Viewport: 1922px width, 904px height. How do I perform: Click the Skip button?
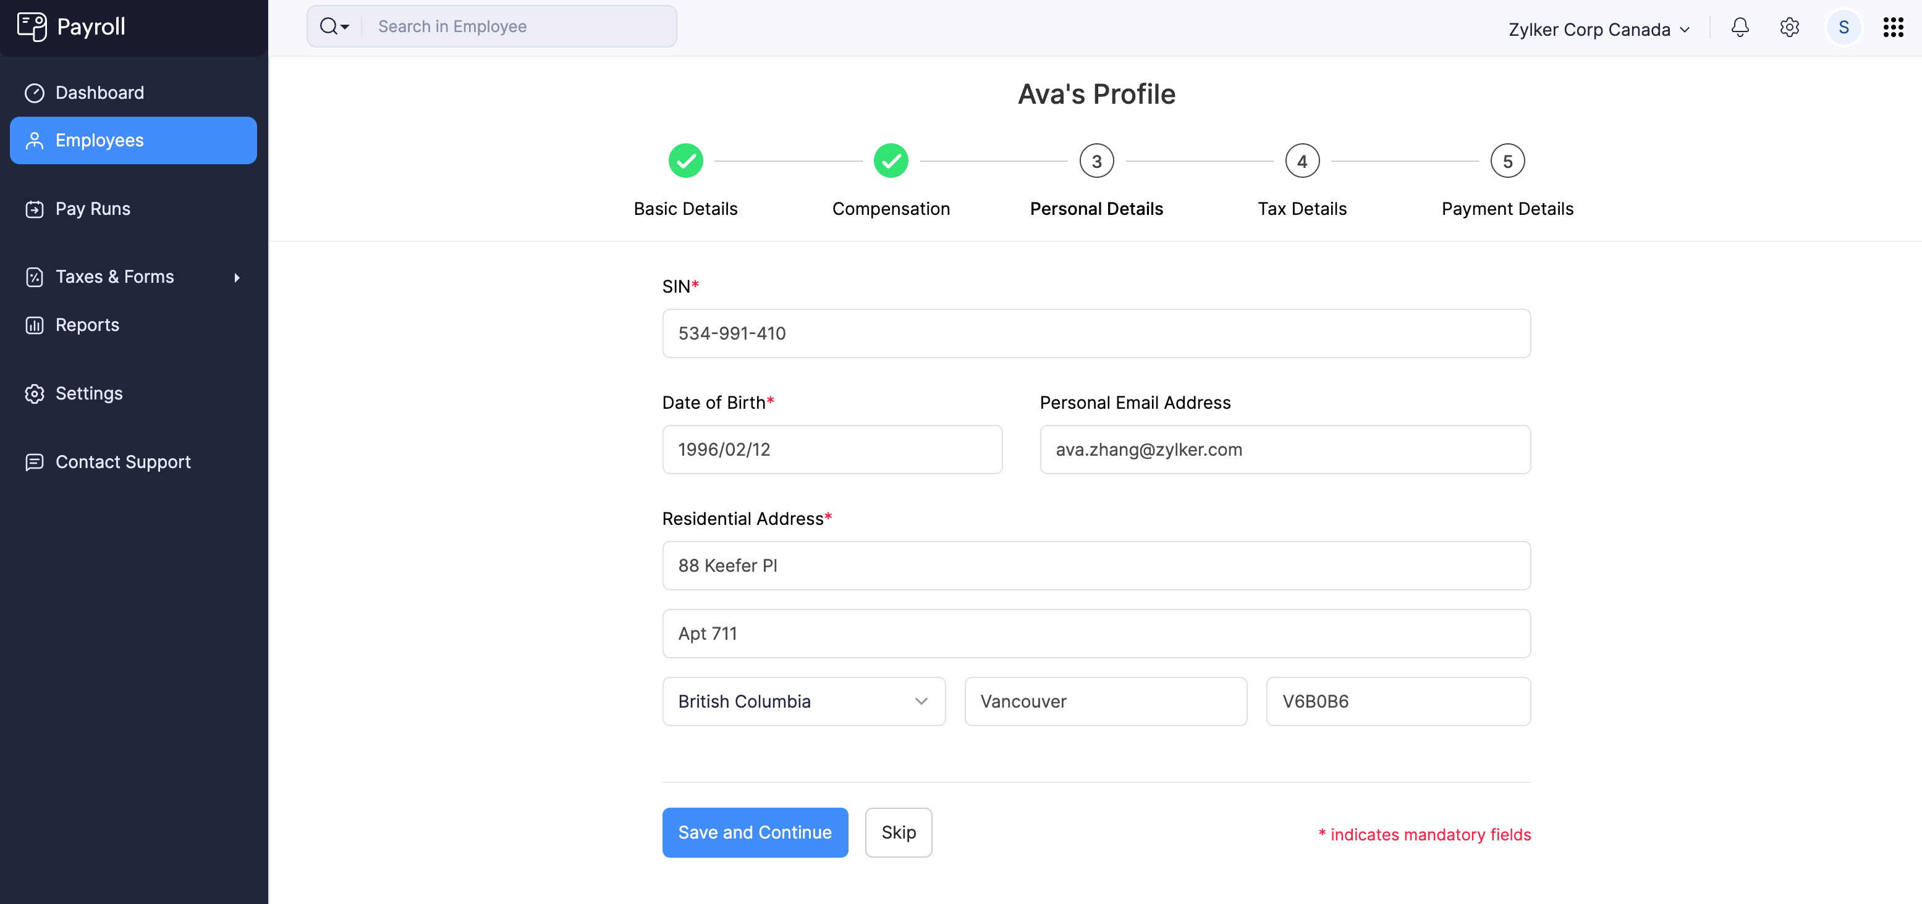(x=899, y=832)
